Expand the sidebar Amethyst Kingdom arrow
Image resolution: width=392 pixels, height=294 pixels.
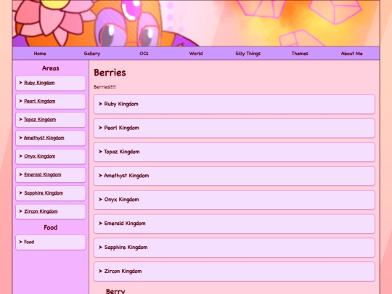click(x=21, y=138)
